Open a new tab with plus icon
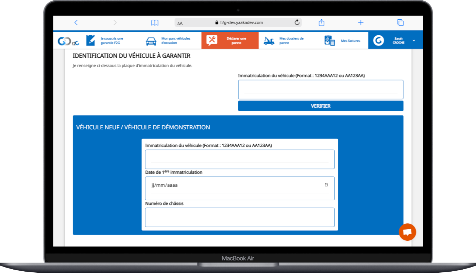The height and width of the screenshot is (273, 476). pos(361,23)
